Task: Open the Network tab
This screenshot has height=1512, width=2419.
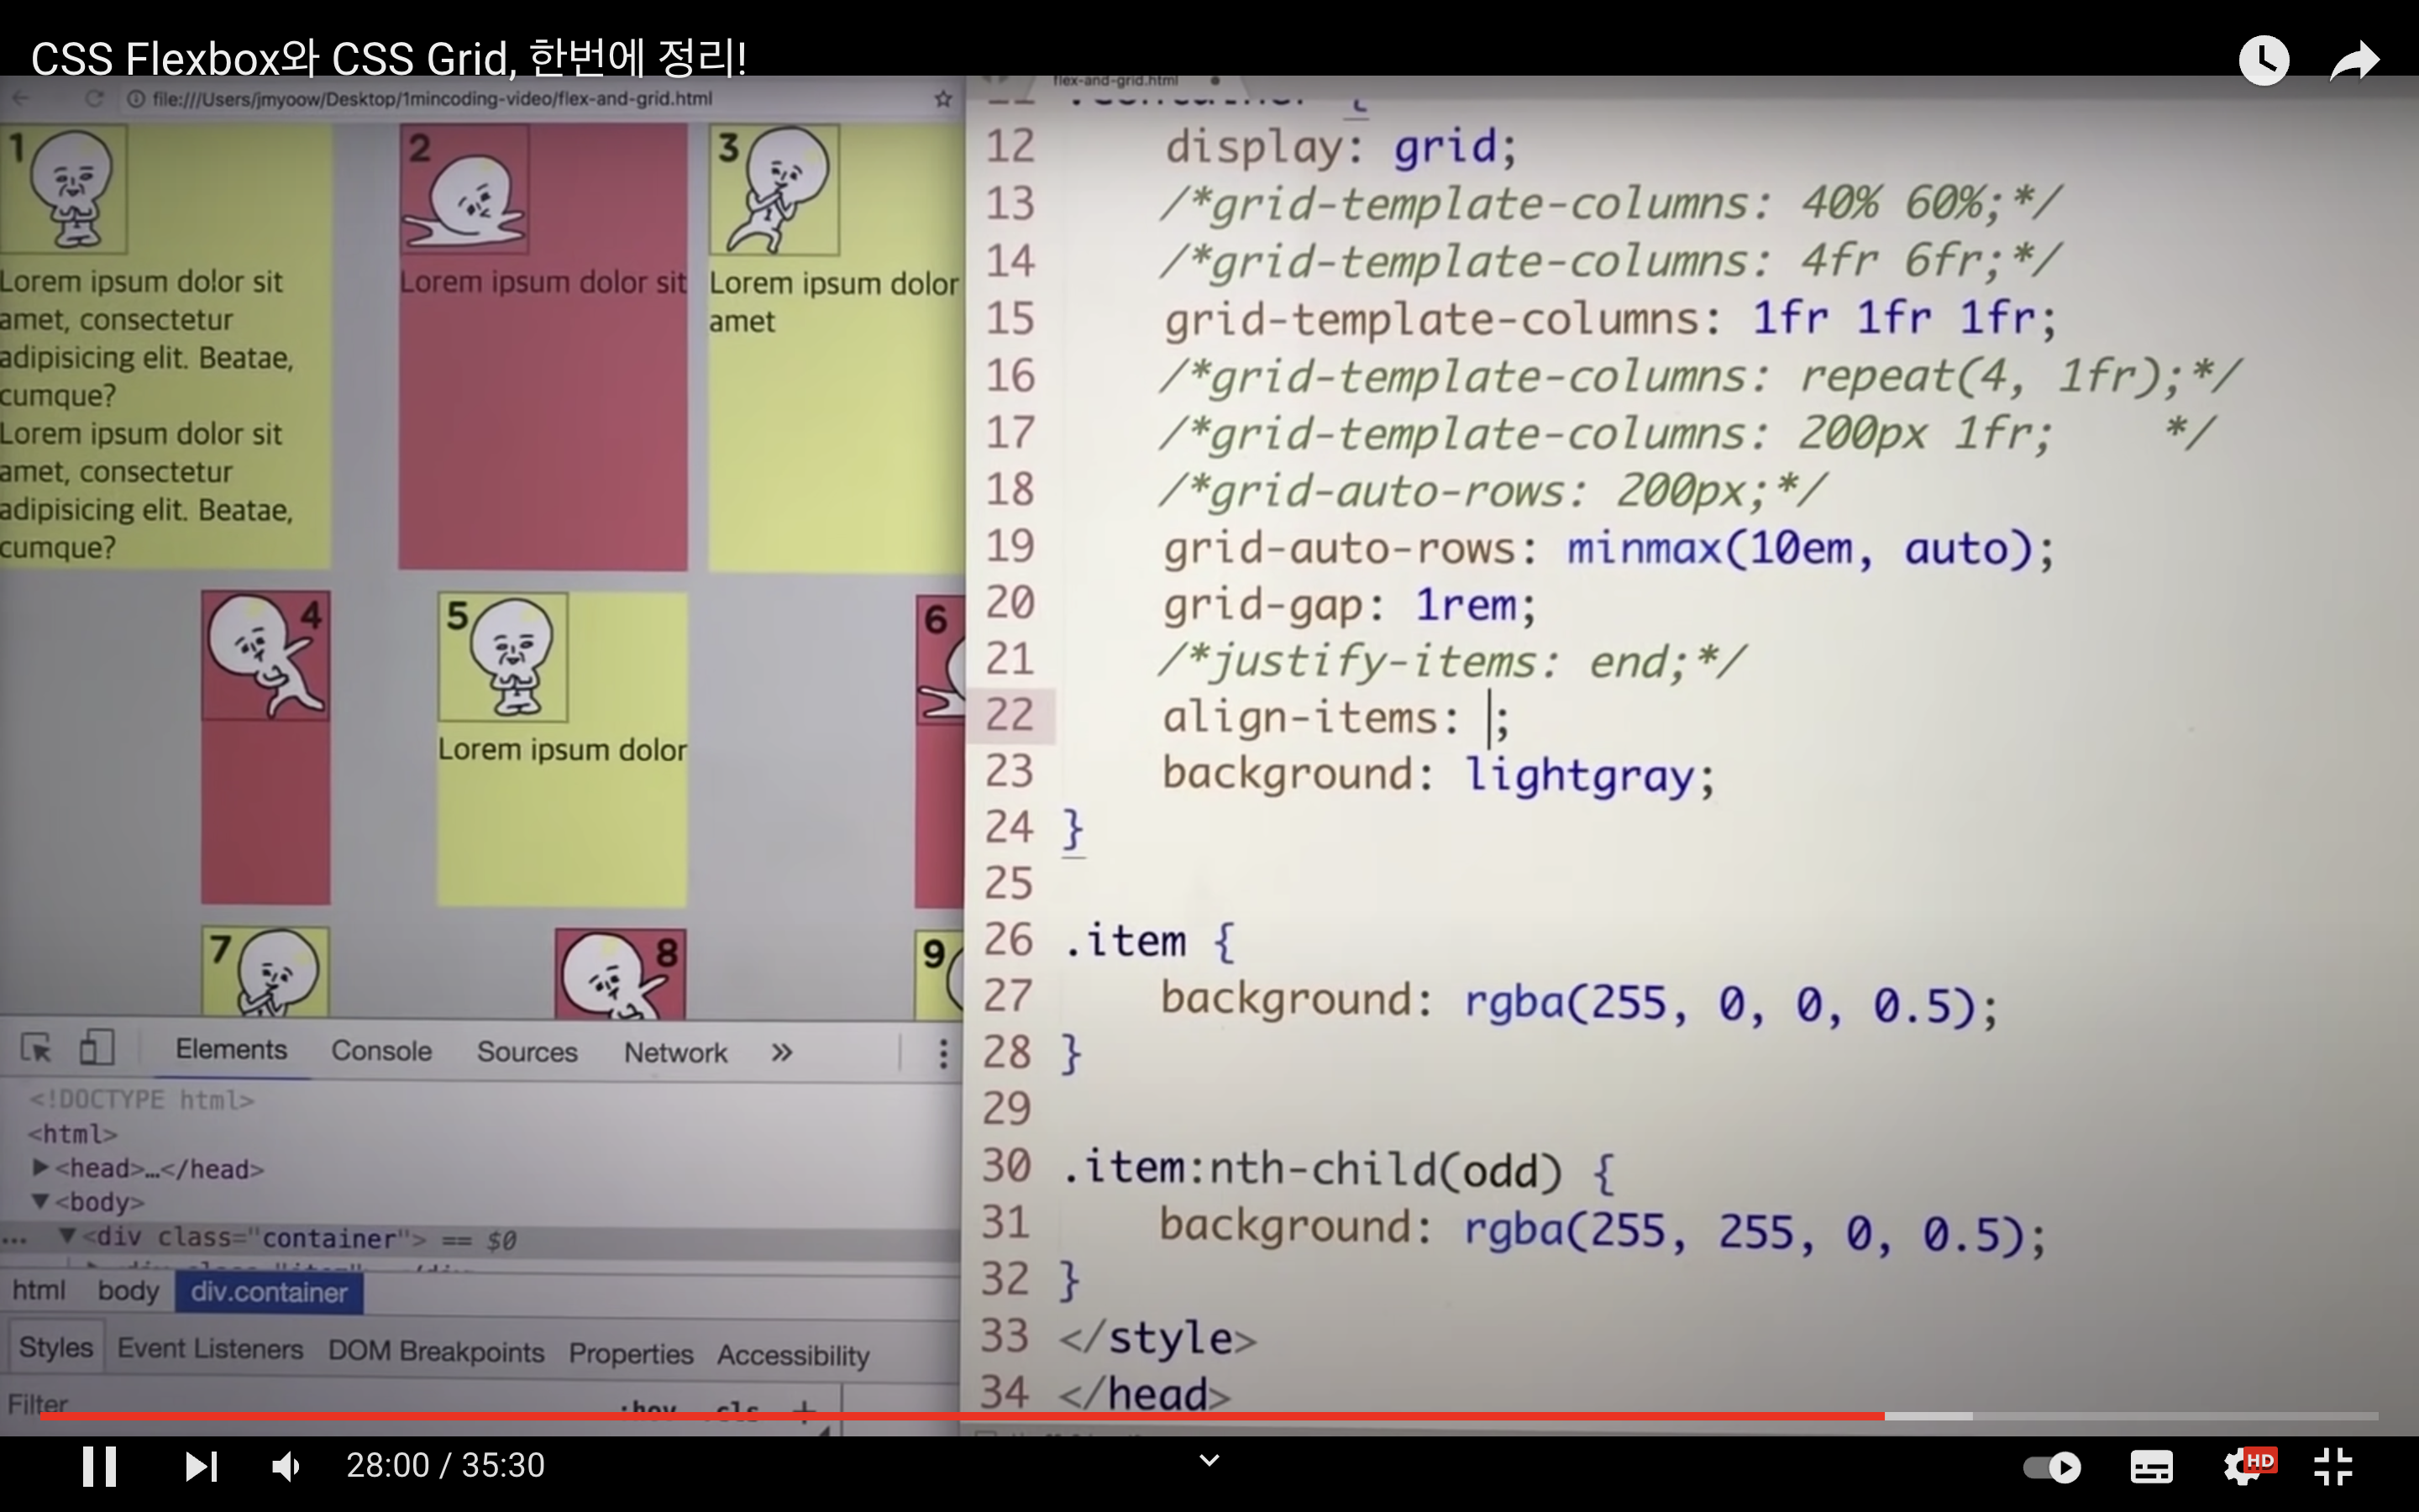Action: tap(675, 1053)
